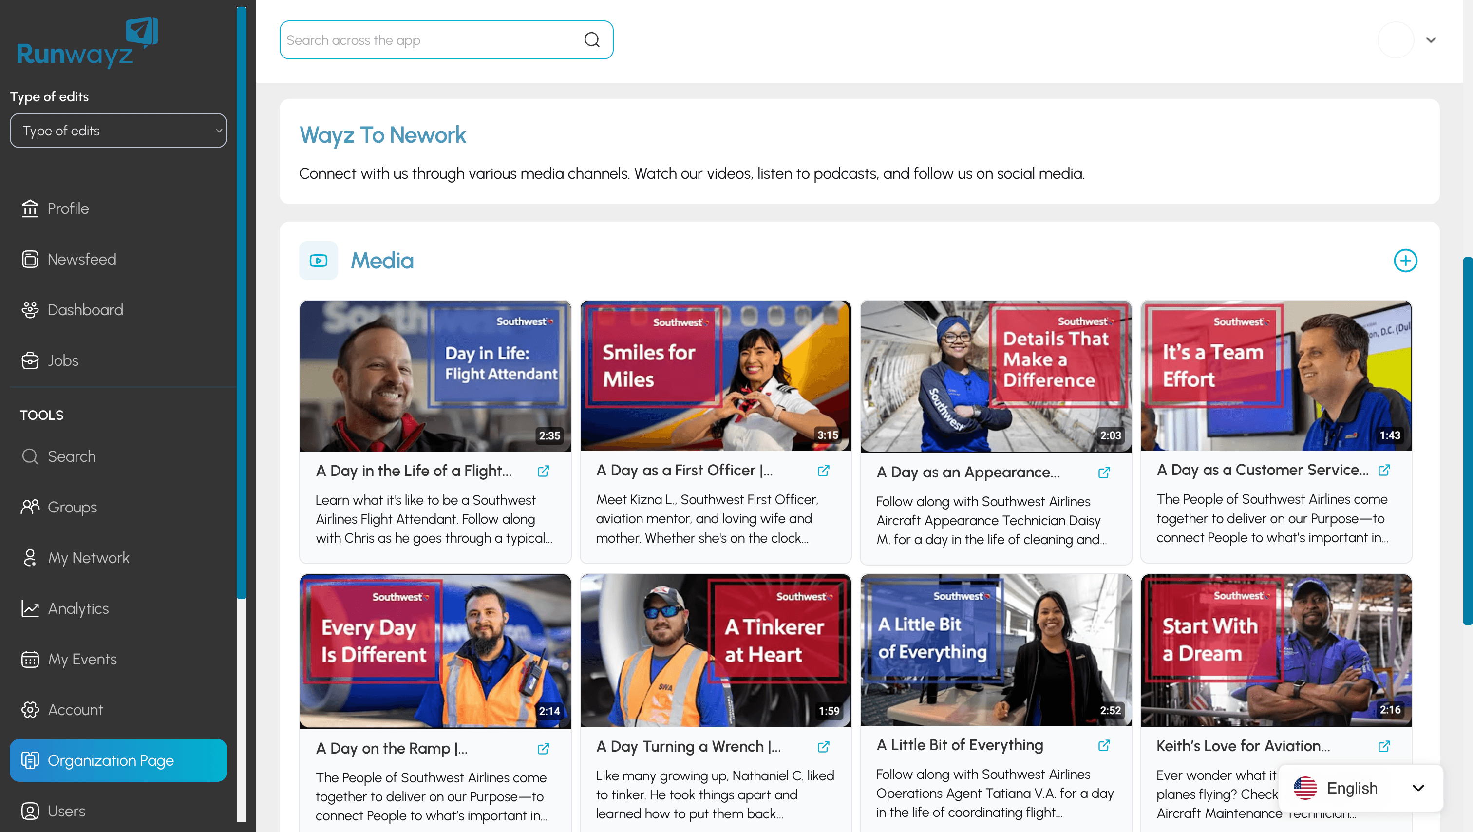Open external link for A Day Turning a Wrench

click(824, 747)
